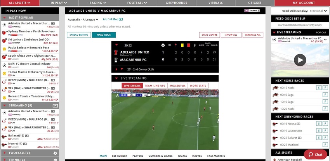330x161 pixels.
Task: Open the Virtuals section
Action: coord(215,3)
